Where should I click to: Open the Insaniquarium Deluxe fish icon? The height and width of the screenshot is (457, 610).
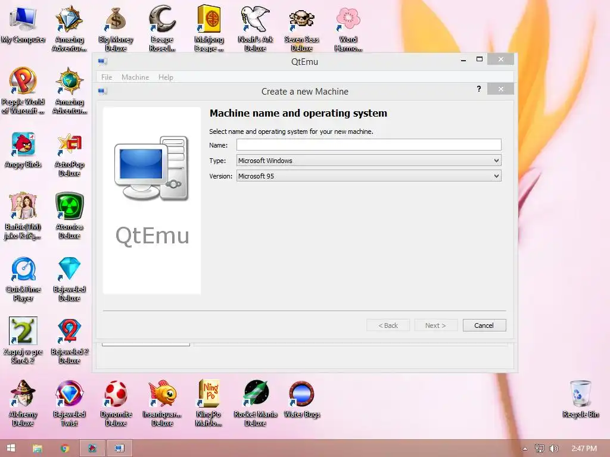(x=162, y=393)
